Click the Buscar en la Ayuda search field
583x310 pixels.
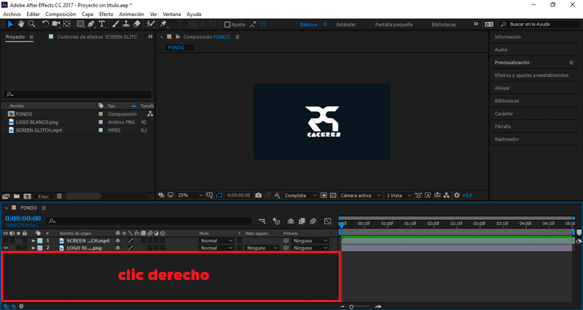click(x=539, y=24)
